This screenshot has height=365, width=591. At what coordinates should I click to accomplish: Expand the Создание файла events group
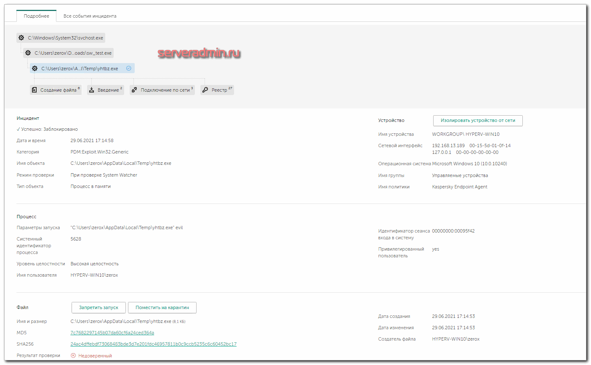point(59,90)
